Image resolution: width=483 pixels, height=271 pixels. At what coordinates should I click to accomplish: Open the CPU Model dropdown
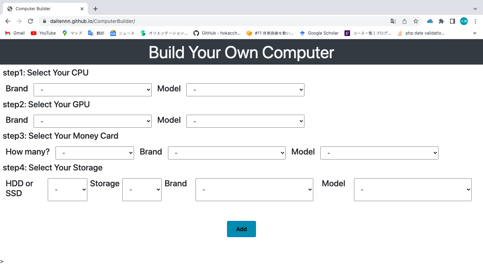245,90
